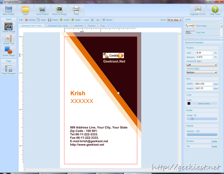Switch to Business Card - Back tab
The height and width of the screenshot is (174, 224).
pos(58,26)
